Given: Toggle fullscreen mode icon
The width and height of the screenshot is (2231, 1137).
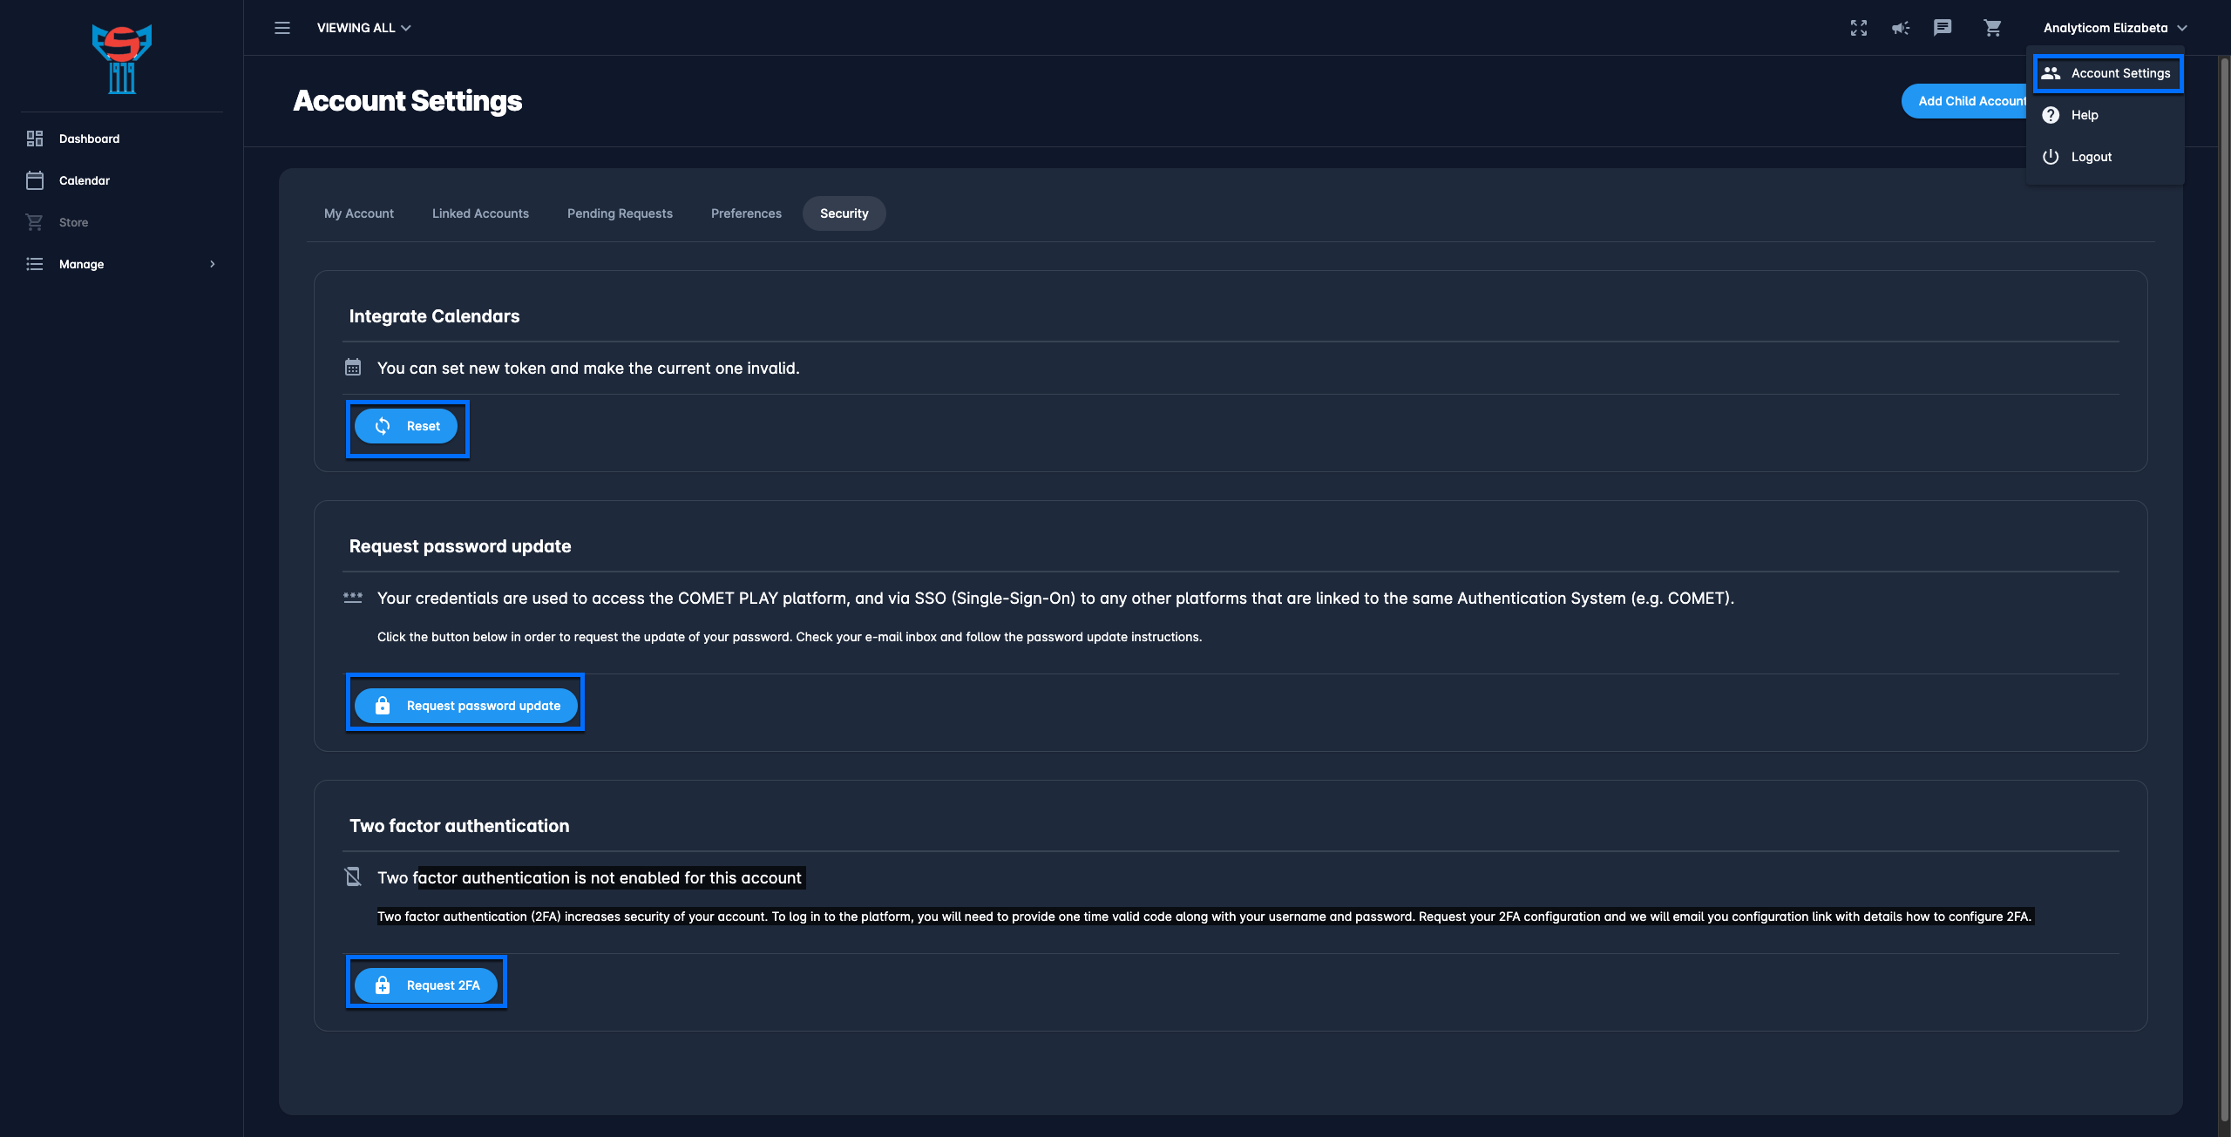Looking at the screenshot, I should click(x=1858, y=28).
